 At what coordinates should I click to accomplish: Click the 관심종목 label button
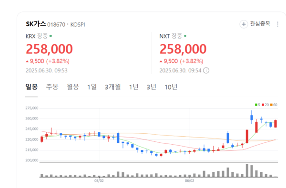coord(260,24)
